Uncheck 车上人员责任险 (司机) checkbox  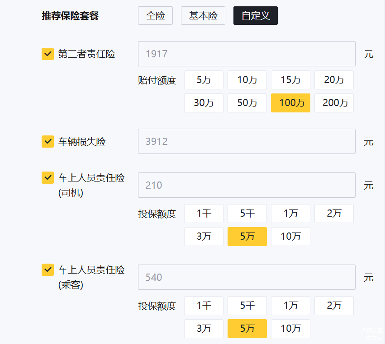tap(48, 177)
